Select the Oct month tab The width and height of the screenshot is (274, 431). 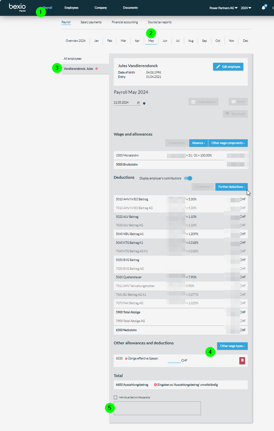(218, 41)
